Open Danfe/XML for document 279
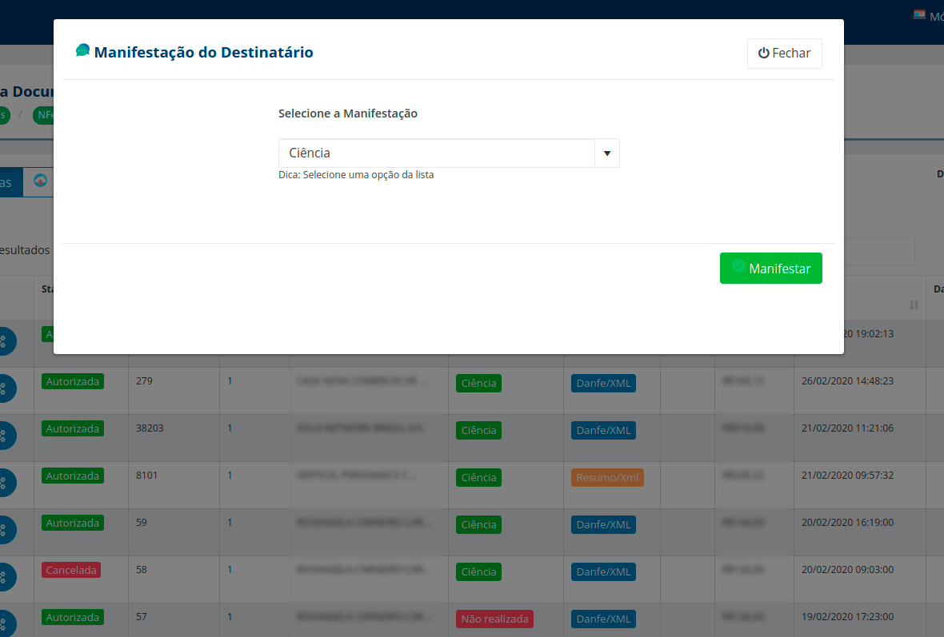The image size is (944, 637). tap(603, 383)
